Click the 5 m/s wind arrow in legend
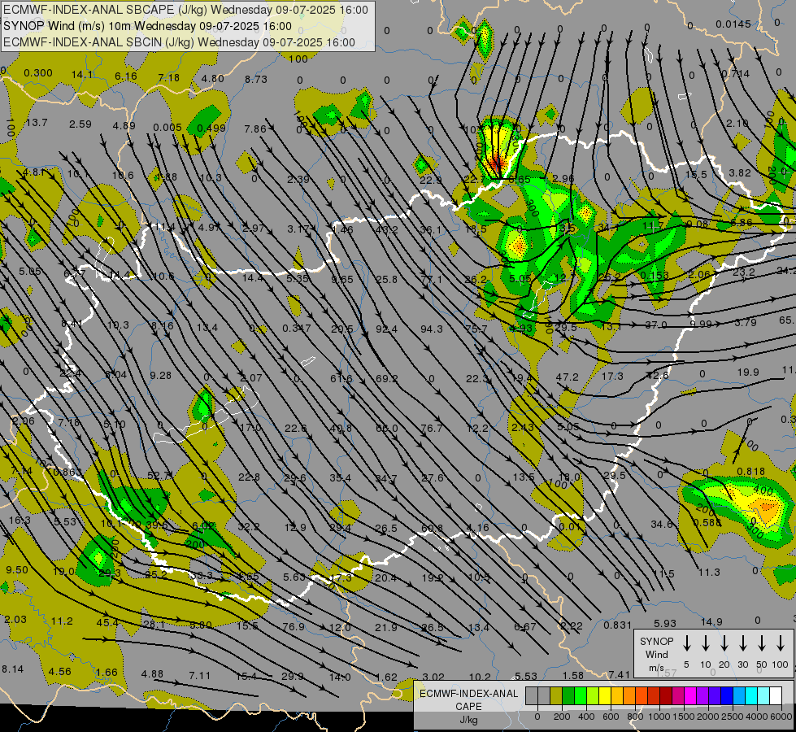The height and width of the screenshot is (732, 796). tap(686, 643)
